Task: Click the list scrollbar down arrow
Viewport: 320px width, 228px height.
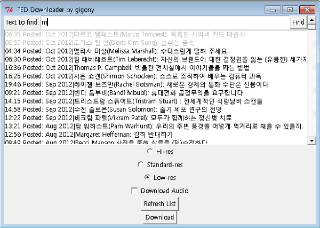Action: pyautogui.click(x=311, y=140)
